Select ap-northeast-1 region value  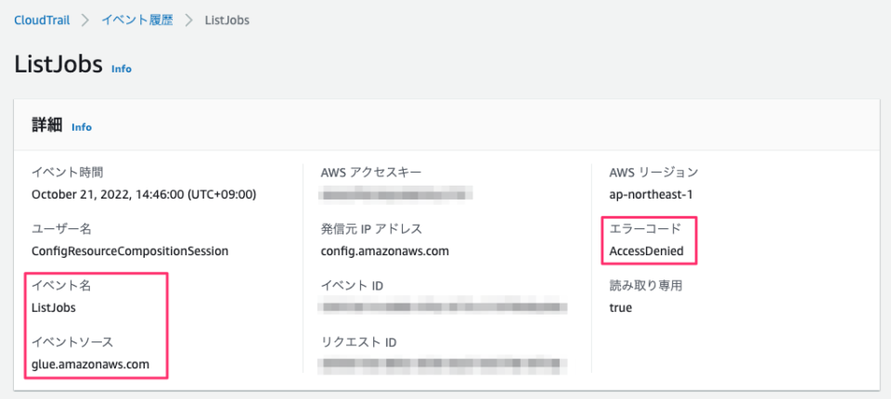[x=651, y=194]
